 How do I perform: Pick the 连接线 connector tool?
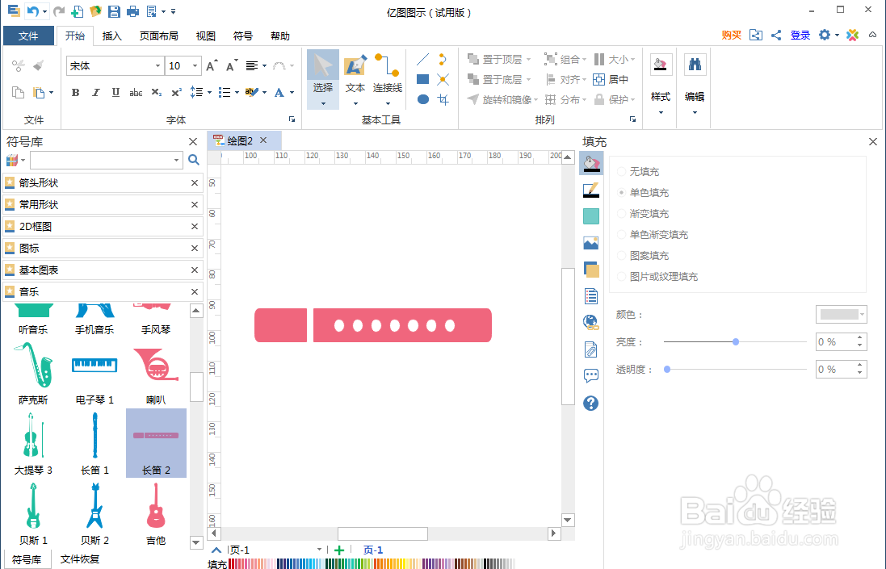[387, 78]
